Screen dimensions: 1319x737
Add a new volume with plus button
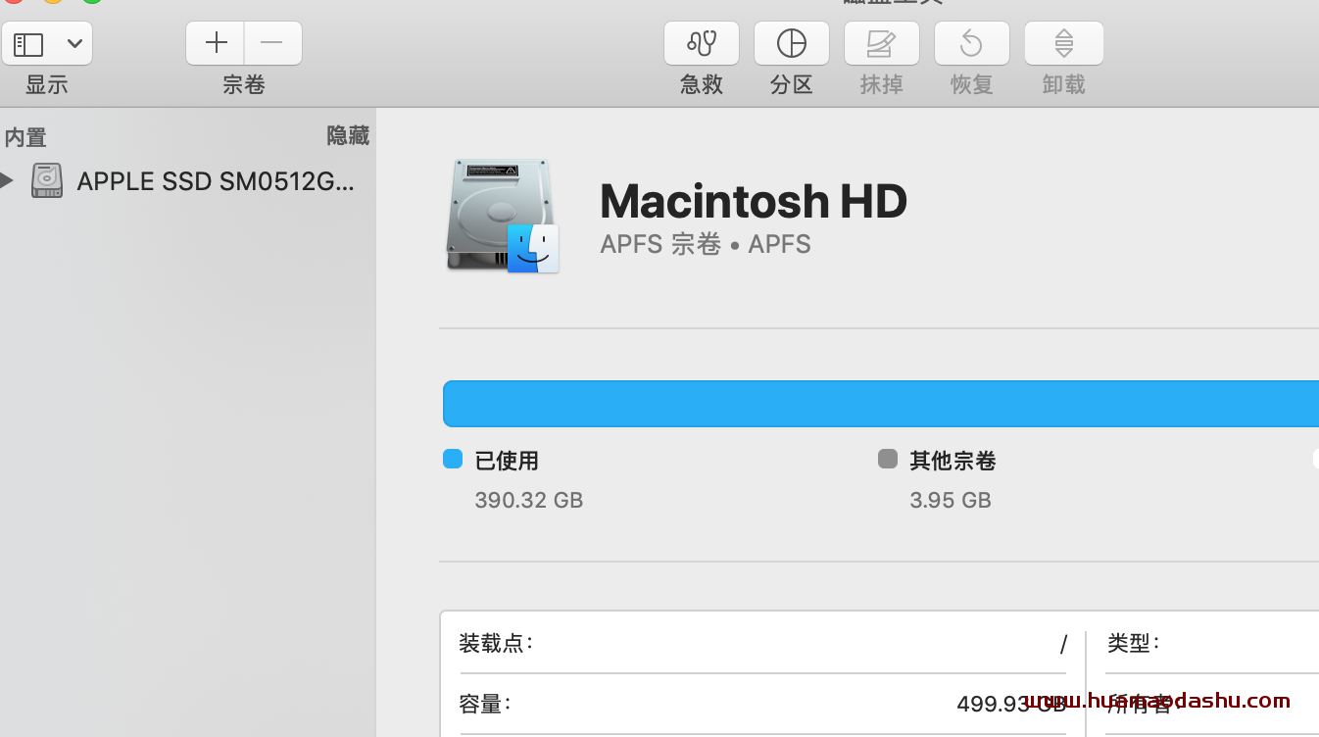click(216, 43)
